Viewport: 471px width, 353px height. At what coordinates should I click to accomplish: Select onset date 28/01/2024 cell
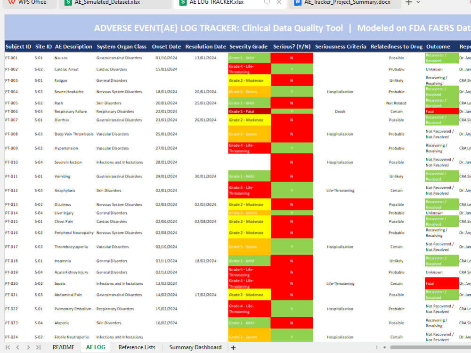pos(166,162)
